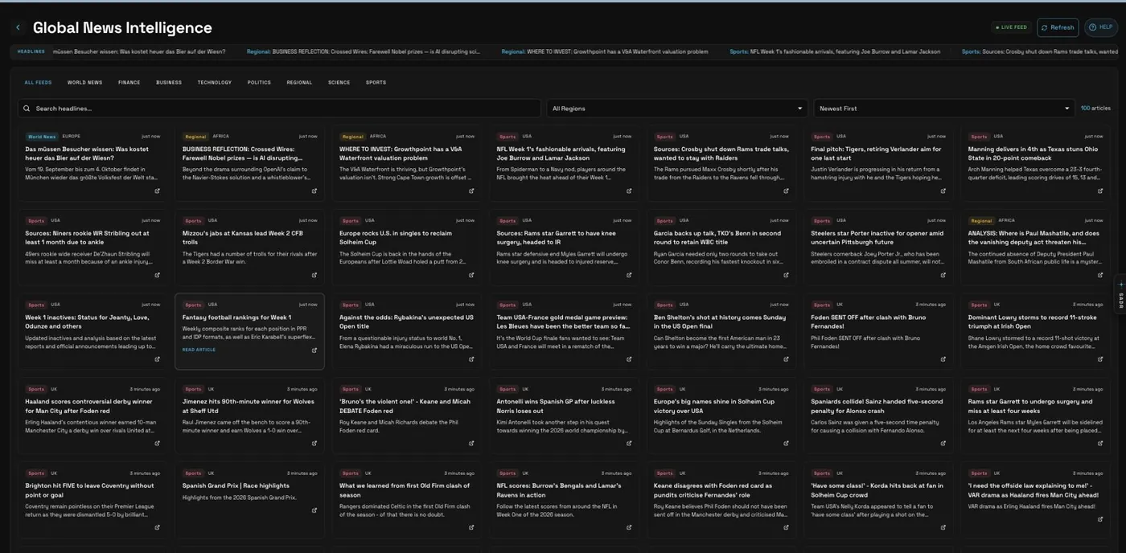
Task: Switch to the FINANCE tab
Action: tap(129, 82)
